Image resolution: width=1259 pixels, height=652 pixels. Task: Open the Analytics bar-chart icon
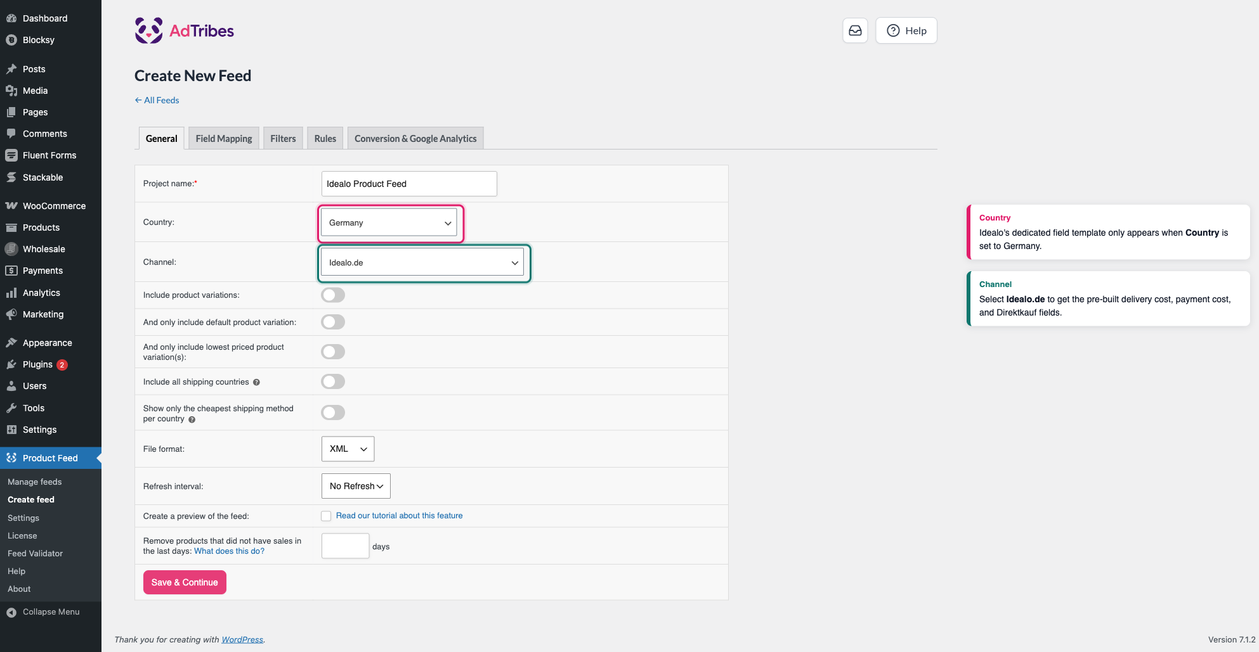[x=11, y=293]
